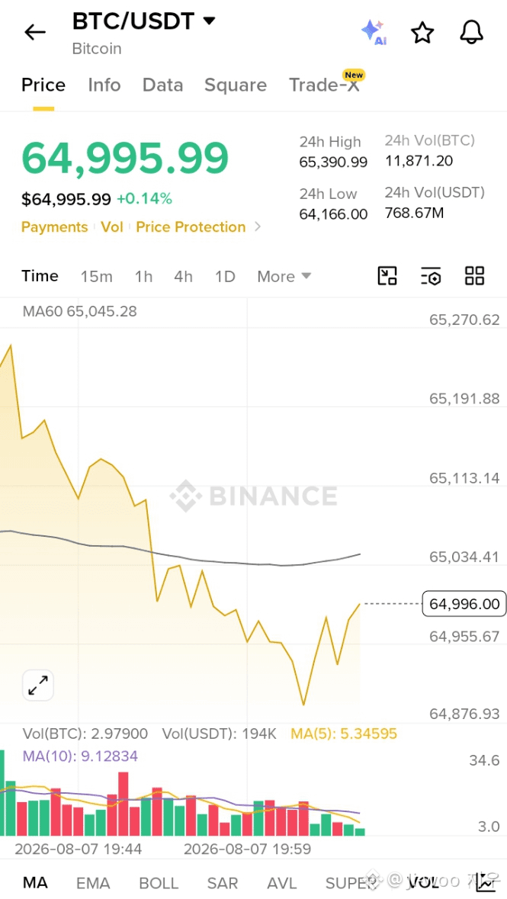
Task: Open the multi-chart grid layout icon
Action: [474, 276]
